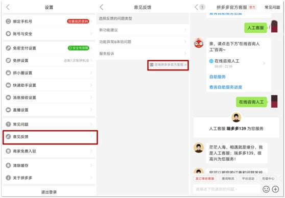Click the 账号与安全 row icon
The image size is (285, 198).
[x=8, y=34]
